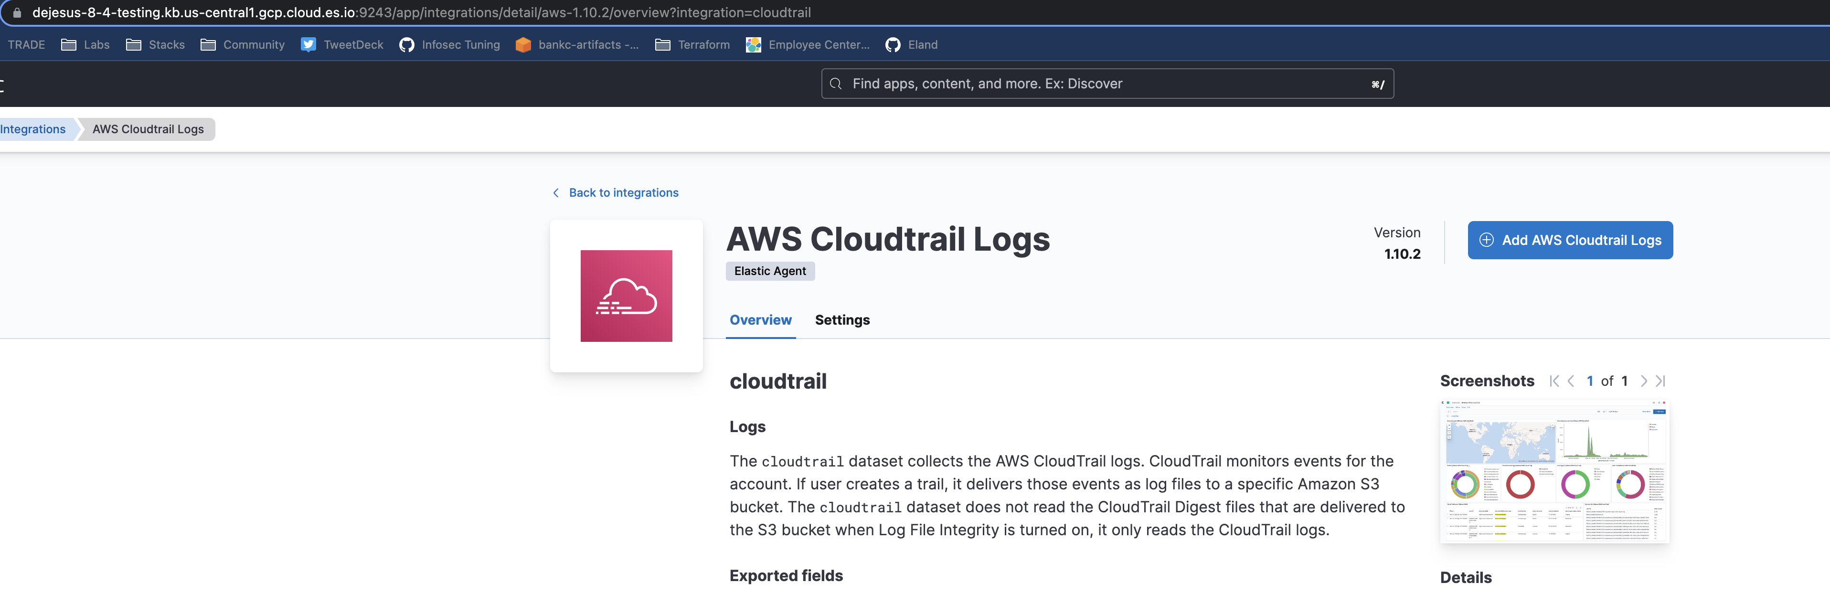Open the Employee Center bookmark icon
Viewport: 1830px width, 593px height.
coord(754,44)
